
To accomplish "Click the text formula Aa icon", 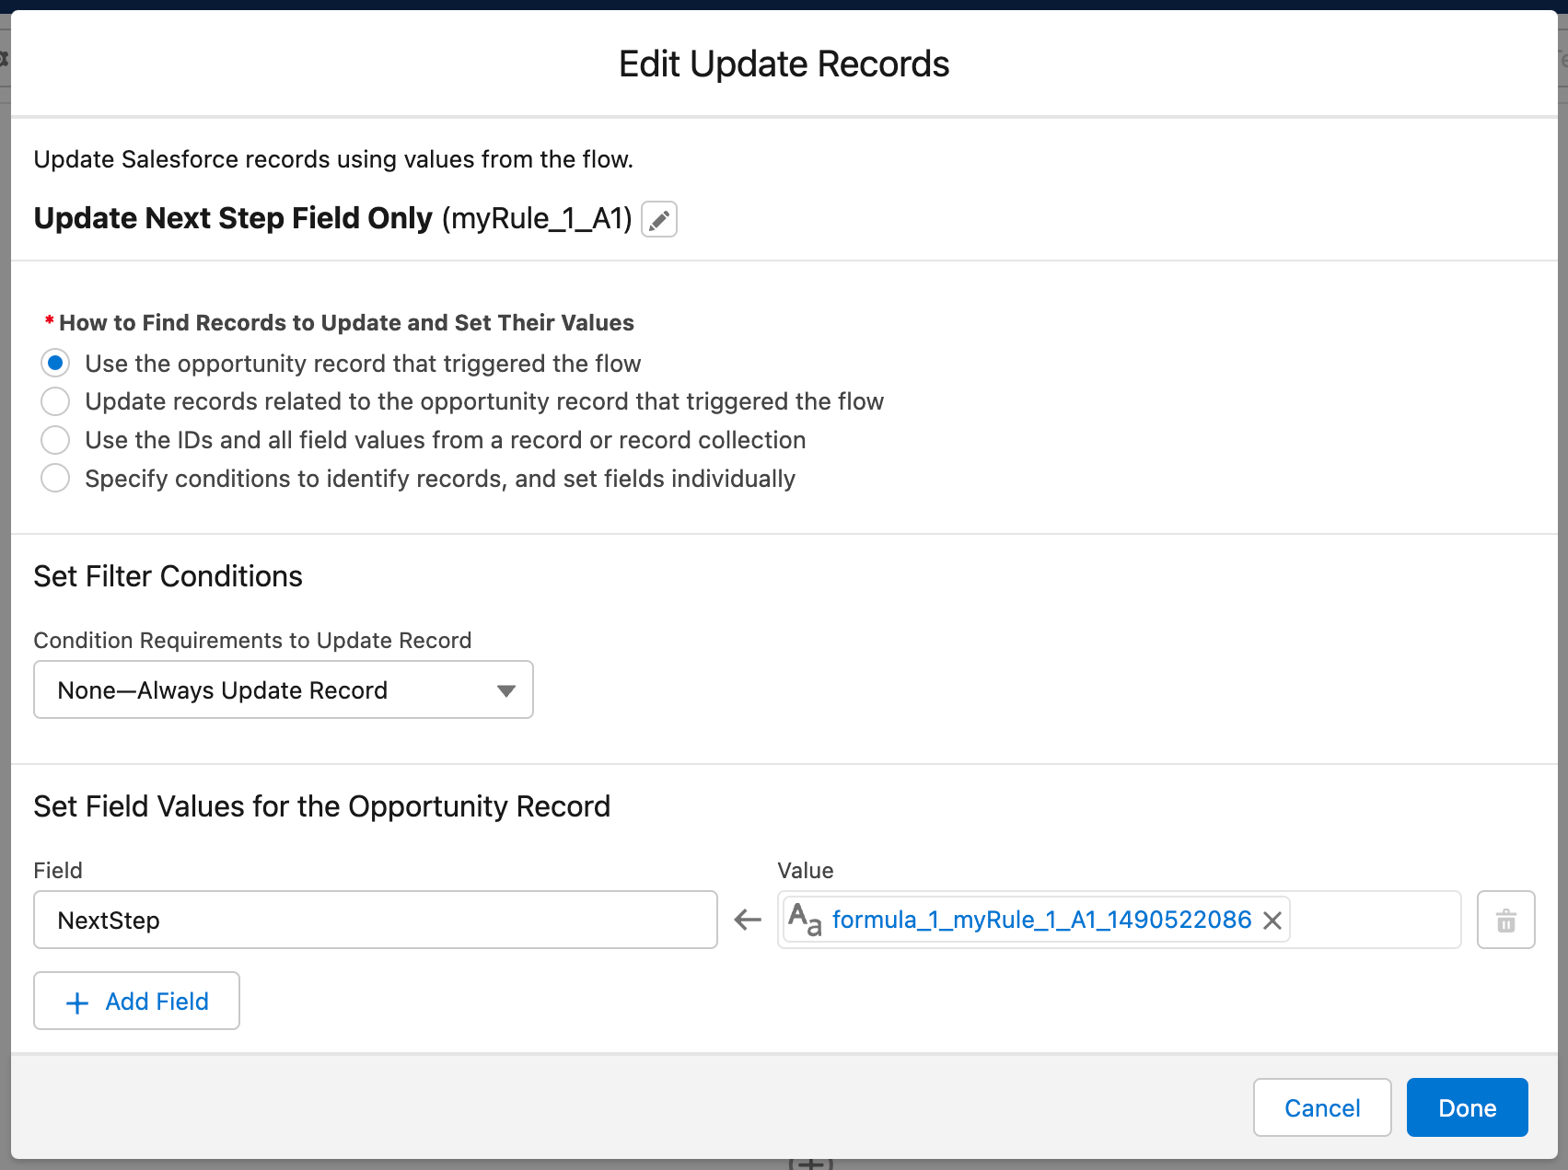I will [x=805, y=920].
